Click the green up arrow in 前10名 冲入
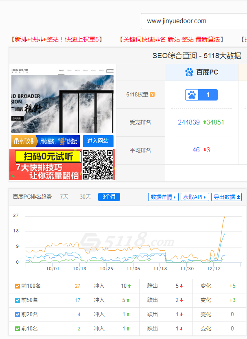The image size is (247, 339). click(128, 329)
